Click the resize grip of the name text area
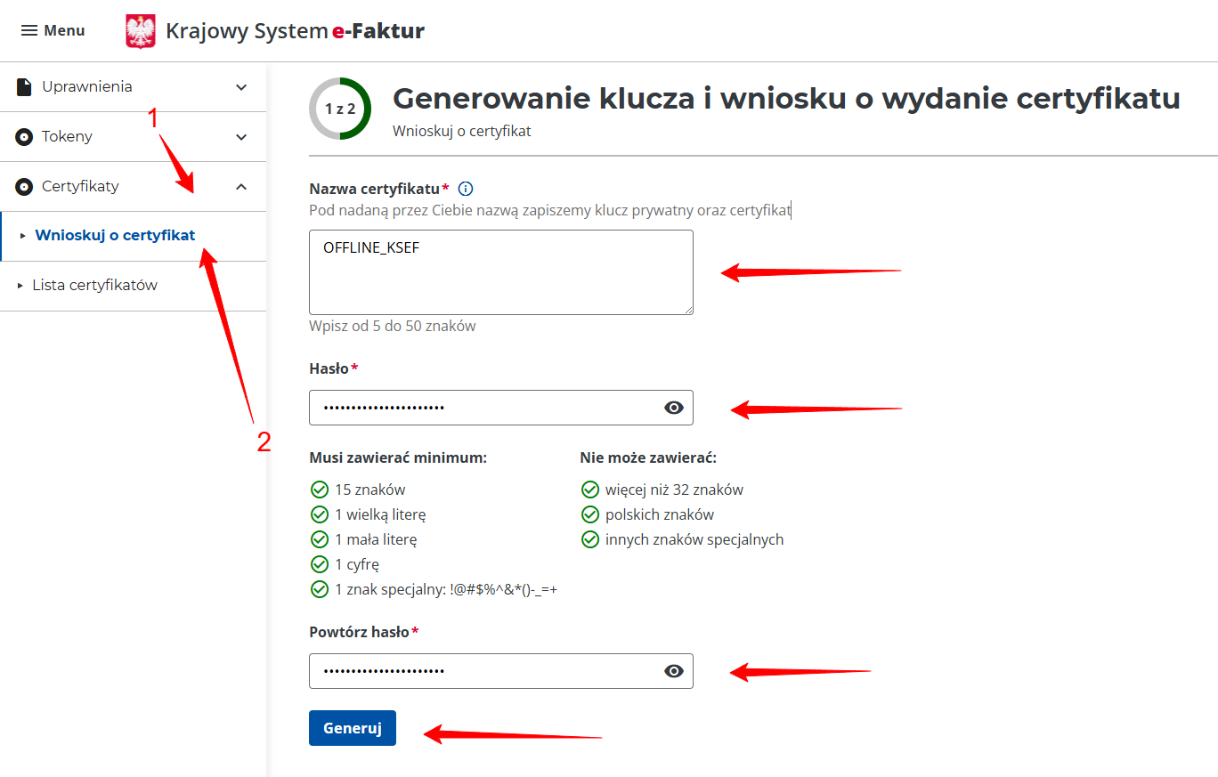The image size is (1218, 777). (687, 309)
